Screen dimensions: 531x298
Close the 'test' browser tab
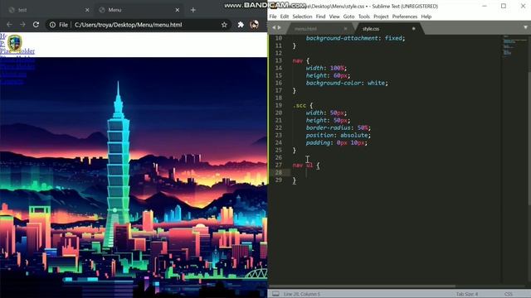[87, 10]
